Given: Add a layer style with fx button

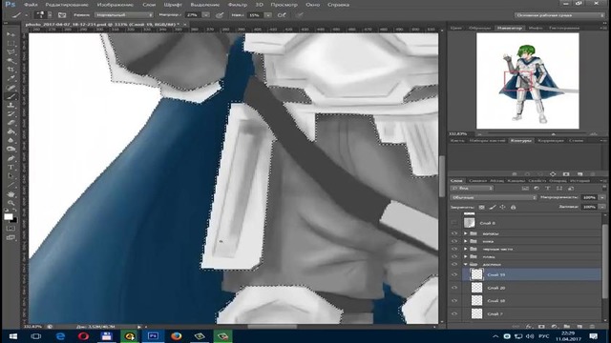Looking at the screenshot, I should (529, 327).
